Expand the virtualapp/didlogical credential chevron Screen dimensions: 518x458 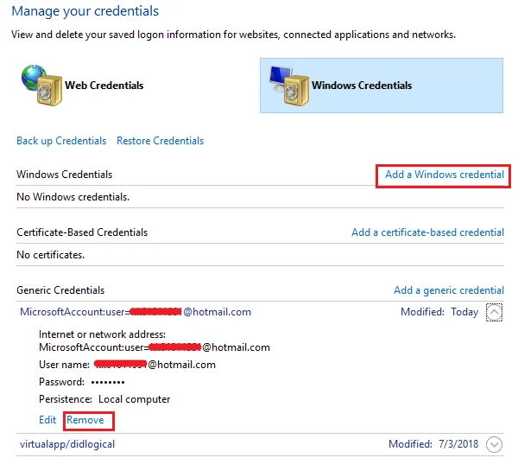[x=494, y=444]
